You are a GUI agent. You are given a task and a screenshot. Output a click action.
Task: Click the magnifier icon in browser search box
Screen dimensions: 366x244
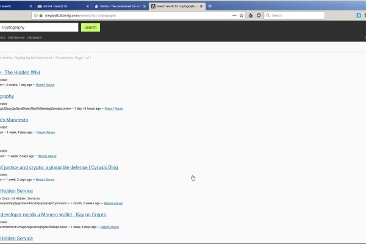269,15
